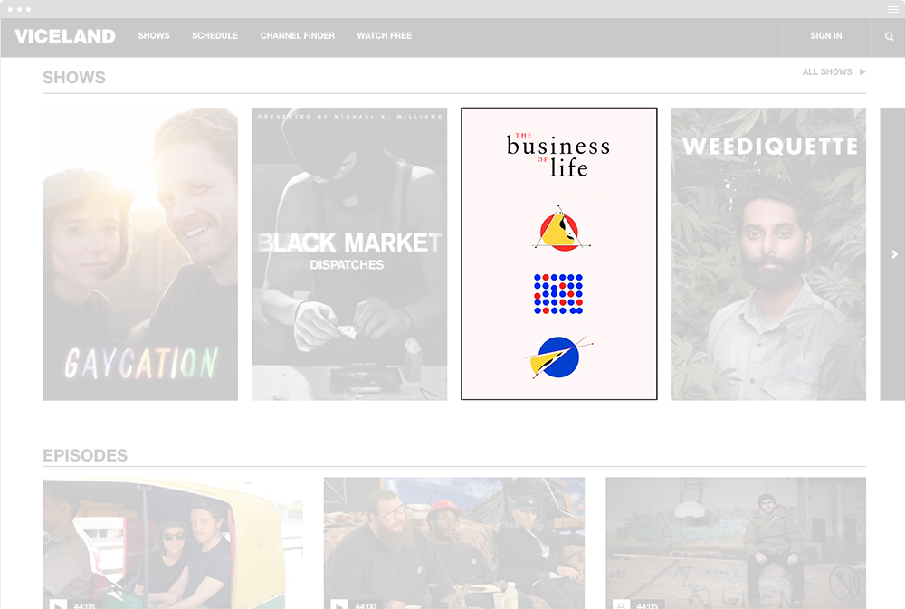Open Channel Finder in navigation
905x609 pixels.
297,36
